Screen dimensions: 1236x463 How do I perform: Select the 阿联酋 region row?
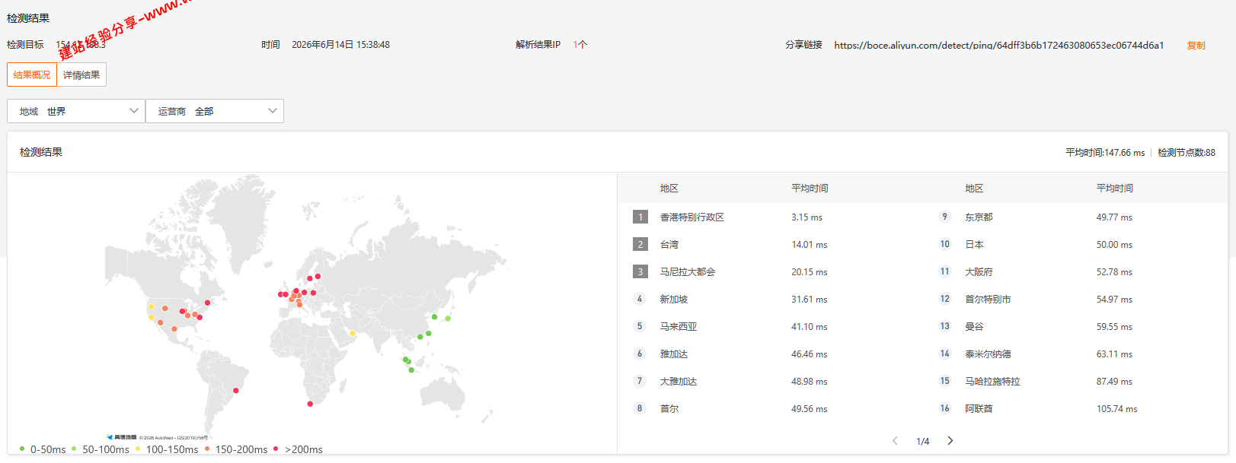1075,409
